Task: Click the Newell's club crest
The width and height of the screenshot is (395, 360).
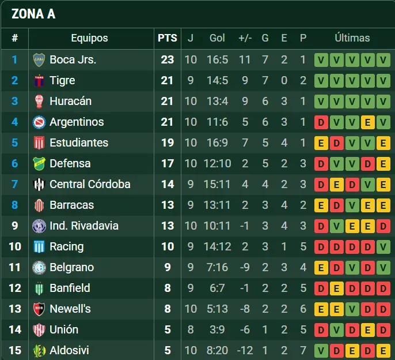Action: pyautogui.click(x=39, y=309)
